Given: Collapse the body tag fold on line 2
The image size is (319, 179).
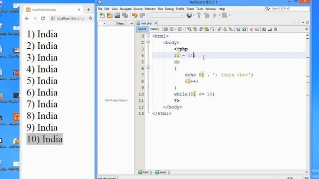Looking at the screenshot, I should (148, 41).
